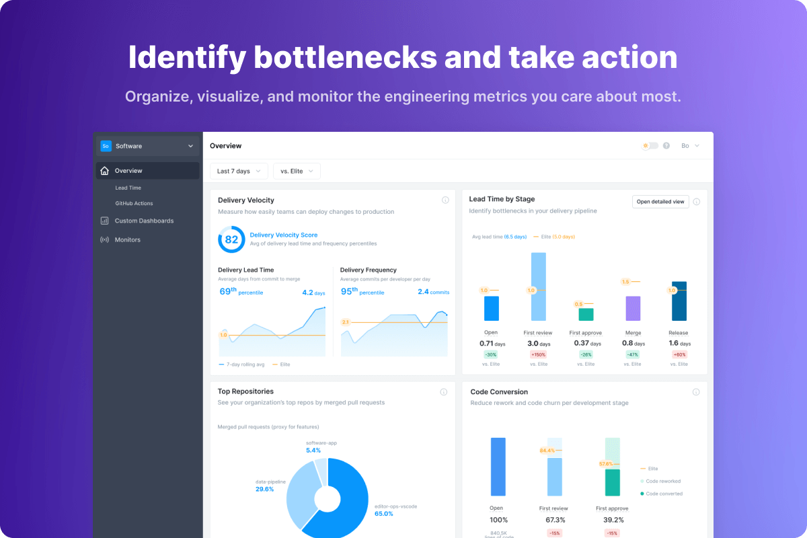
Task: Click the '-47%' Merge badge
Action: 632,354
